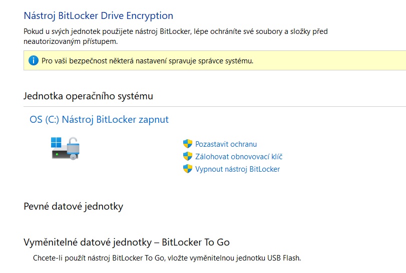Suspend protection via the Pozastavit ochranu link
The width and height of the screenshot is (406, 273).
[226, 144]
